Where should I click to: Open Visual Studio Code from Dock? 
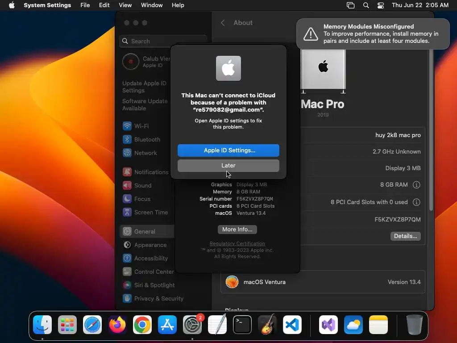coord(292,325)
